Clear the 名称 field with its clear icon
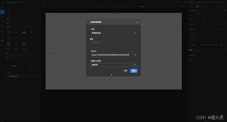227x122 pixels. 135,33
